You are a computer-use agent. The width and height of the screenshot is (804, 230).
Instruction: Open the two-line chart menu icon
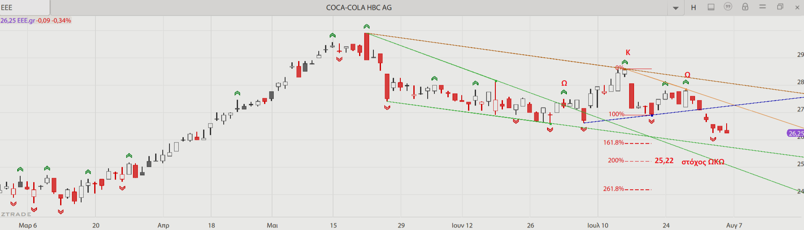(x=762, y=7)
